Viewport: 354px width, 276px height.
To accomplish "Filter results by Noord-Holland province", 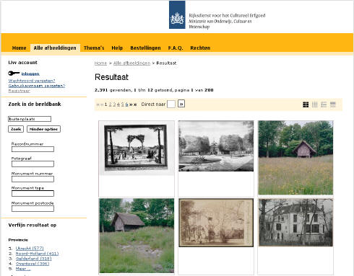I will click(x=37, y=254).
